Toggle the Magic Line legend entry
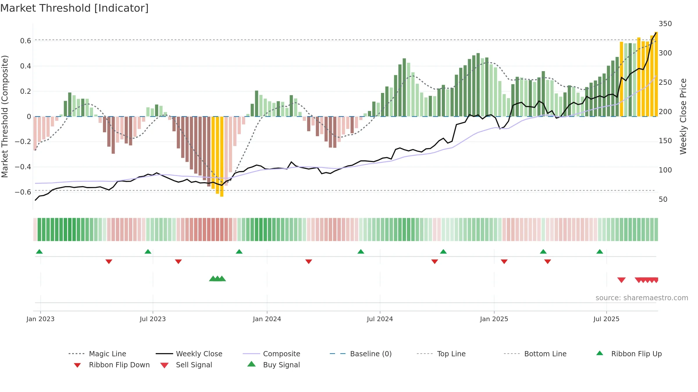The height and width of the screenshot is (392, 698). coord(97,354)
